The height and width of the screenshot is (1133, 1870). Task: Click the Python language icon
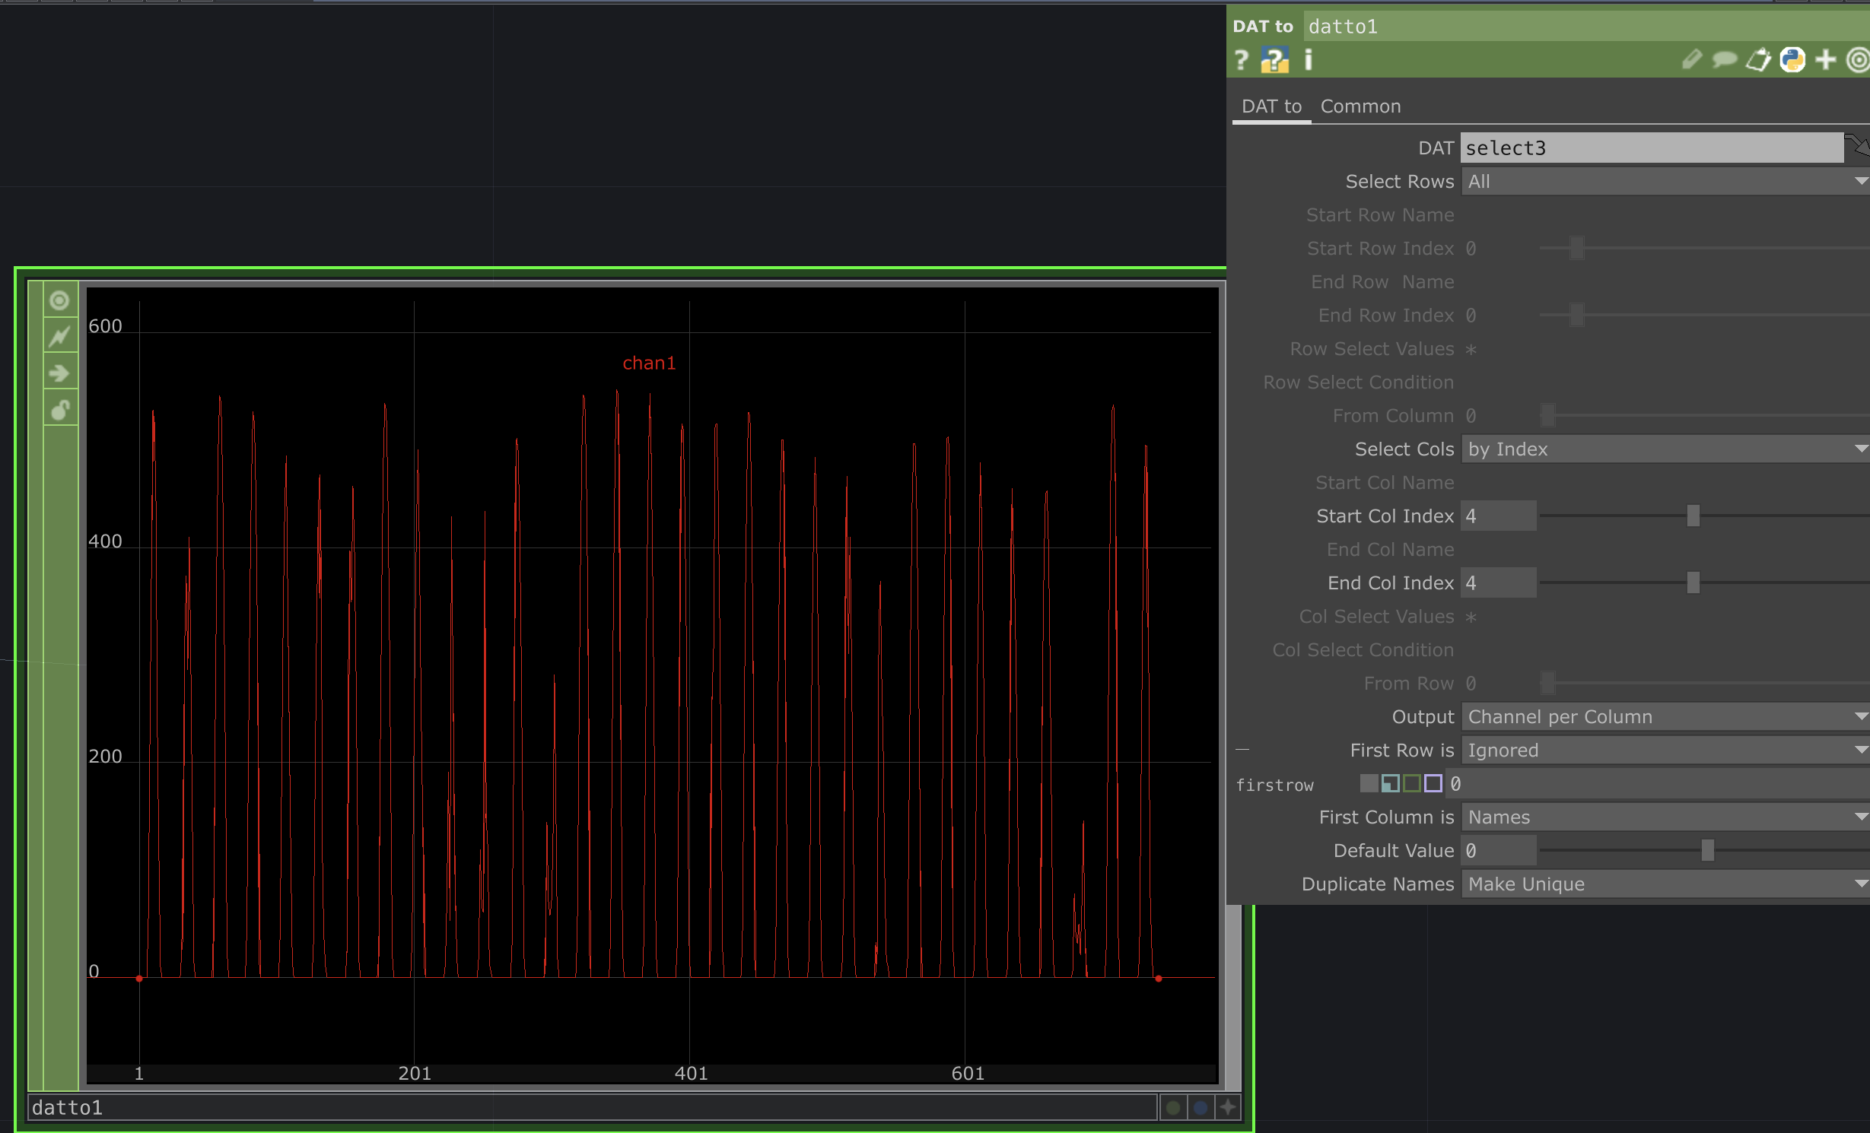coord(1792,59)
